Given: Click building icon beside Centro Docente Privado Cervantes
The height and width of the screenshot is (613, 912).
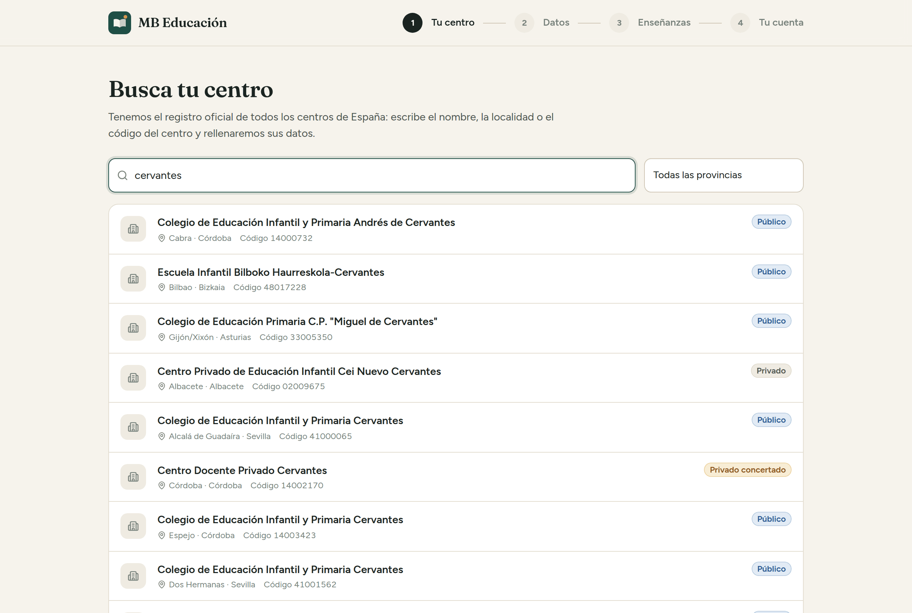Looking at the screenshot, I should 133,477.
